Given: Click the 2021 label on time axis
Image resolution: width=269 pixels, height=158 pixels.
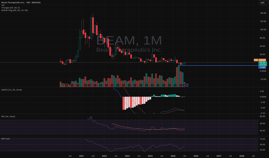Looking at the screenshot, I should tap(81, 156).
